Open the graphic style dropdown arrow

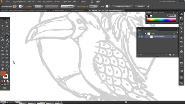109,6
